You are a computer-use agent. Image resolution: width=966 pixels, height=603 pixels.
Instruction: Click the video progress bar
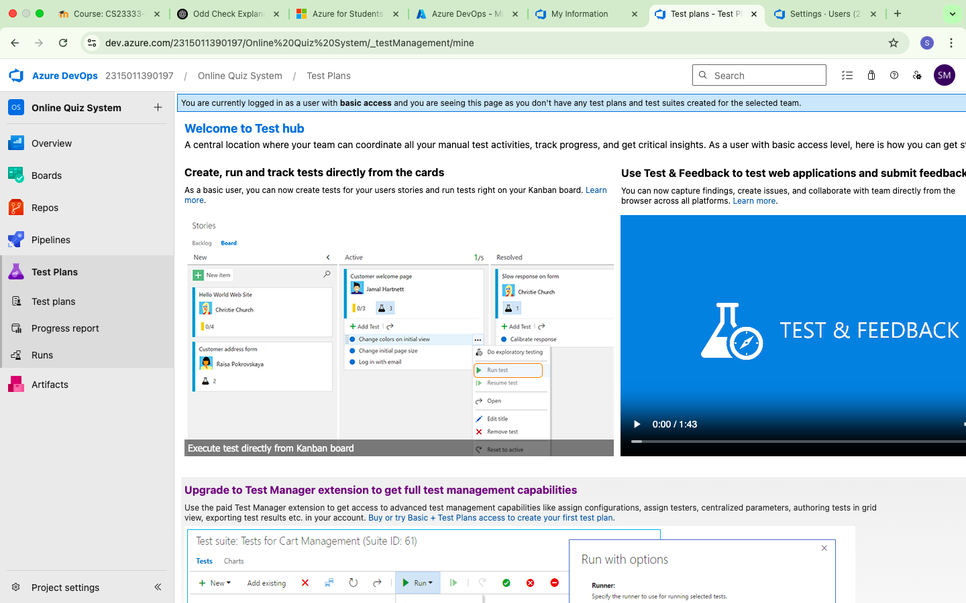click(798, 442)
